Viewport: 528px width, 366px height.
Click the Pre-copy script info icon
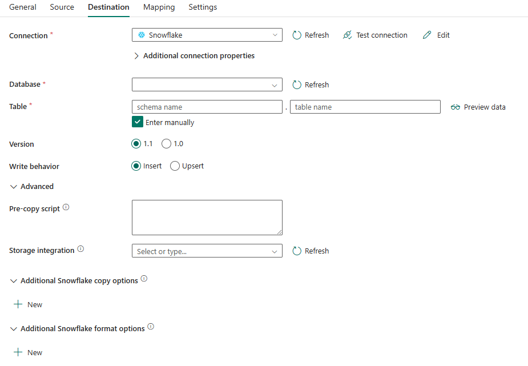tap(65, 206)
